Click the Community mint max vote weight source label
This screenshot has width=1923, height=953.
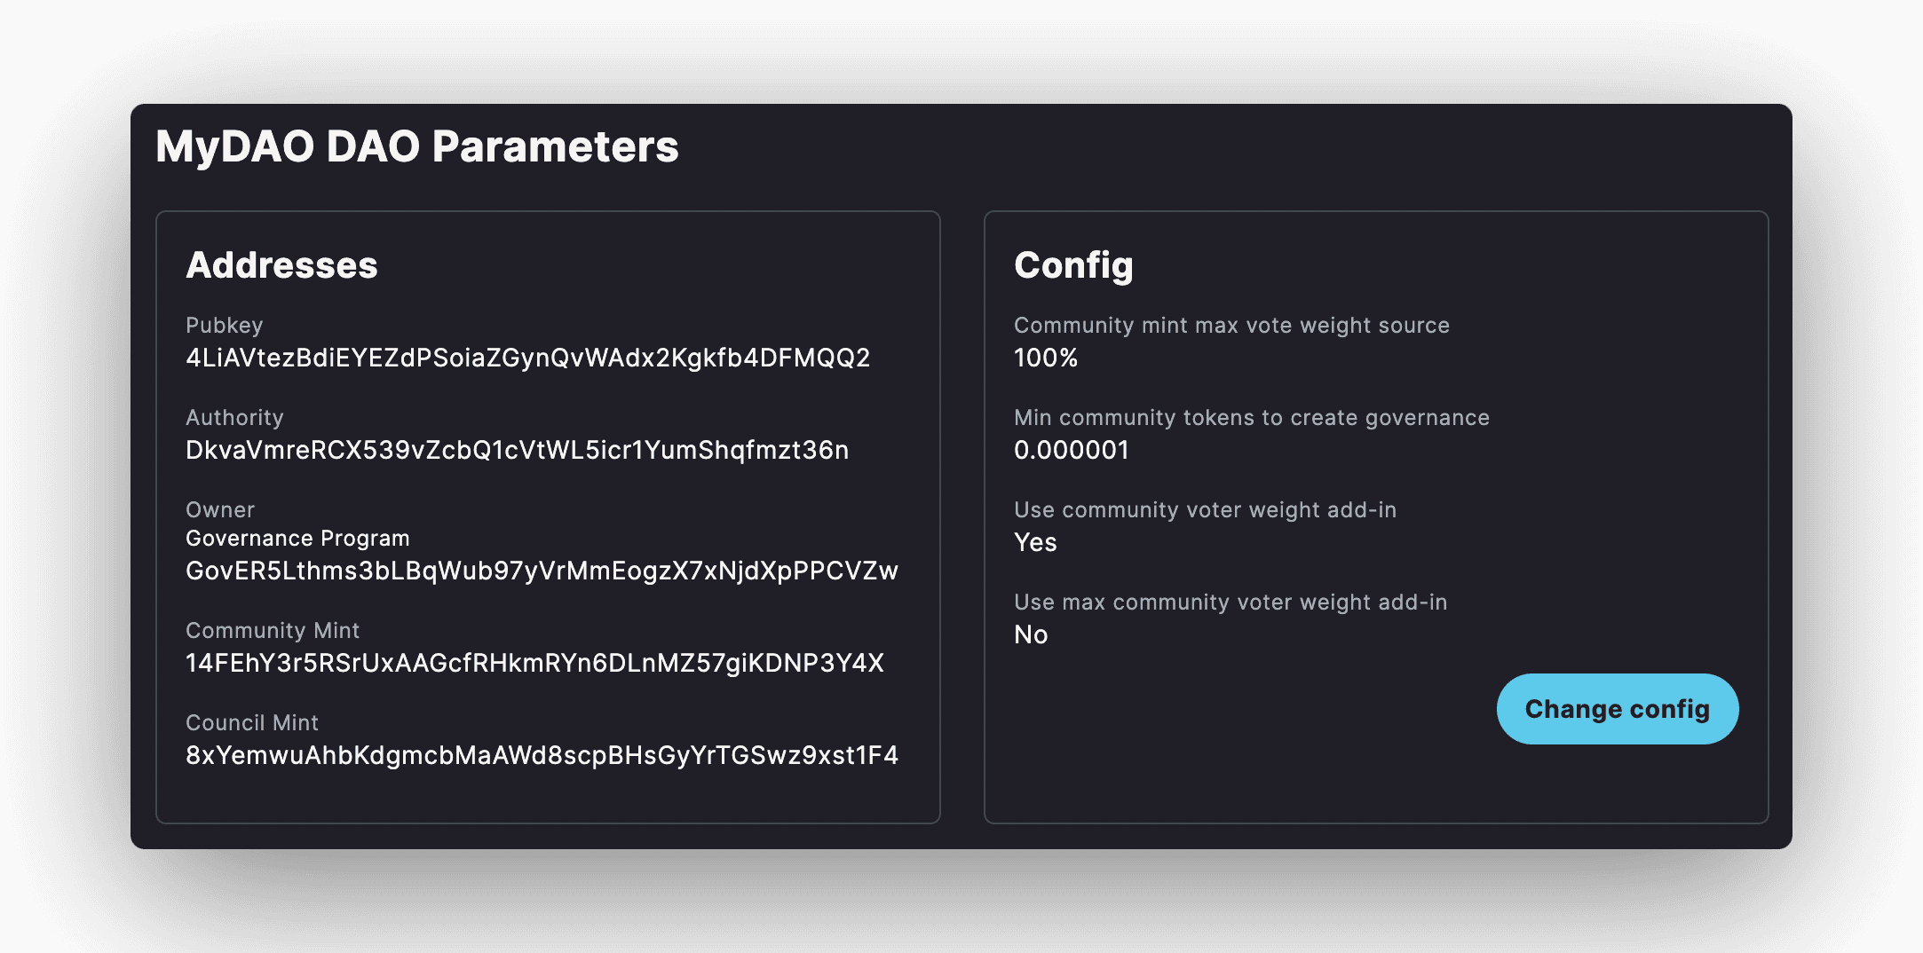[x=1231, y=326]
